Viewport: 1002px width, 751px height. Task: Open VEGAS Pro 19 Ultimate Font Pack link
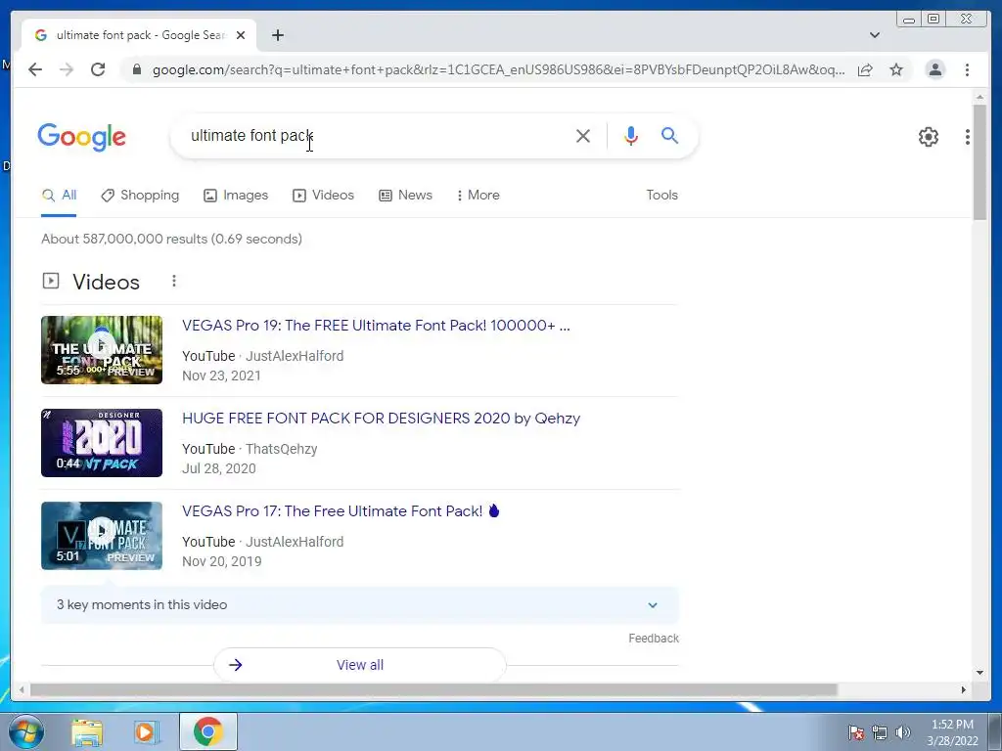click(x=376, y=325)
